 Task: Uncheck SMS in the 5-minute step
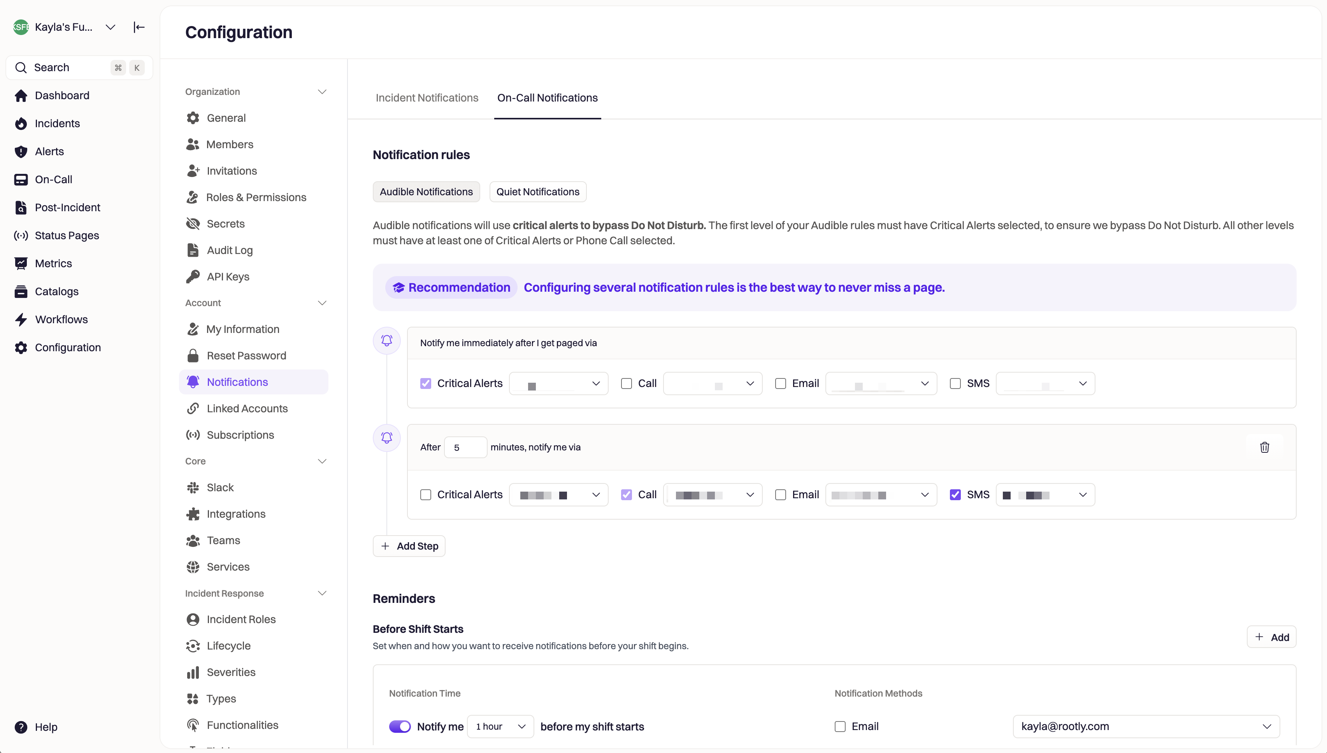[955, 495]
